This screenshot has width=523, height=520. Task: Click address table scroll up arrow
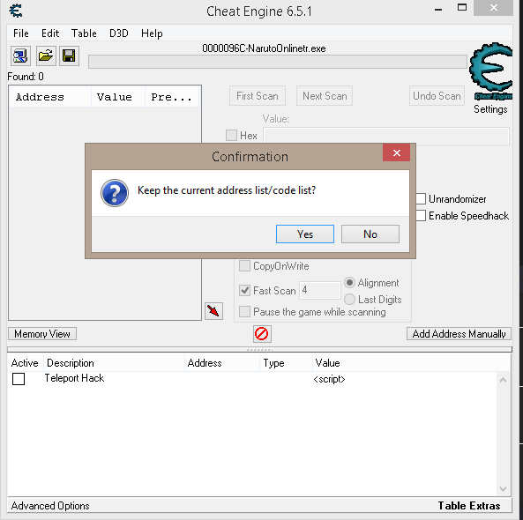[503, 380]
